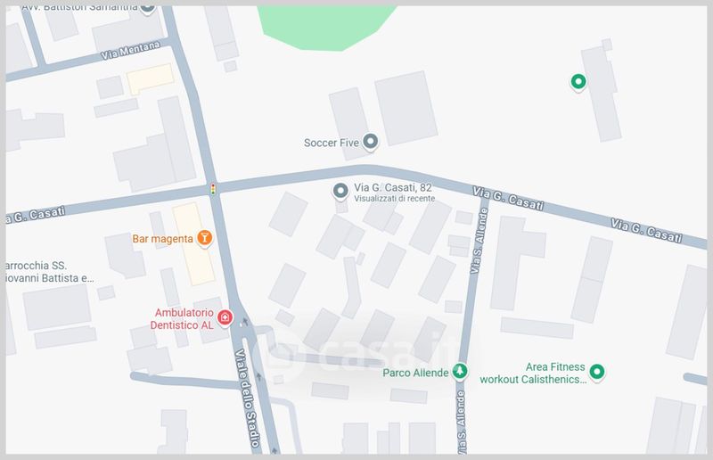Open the Bar magenta label

click(163, 239)
